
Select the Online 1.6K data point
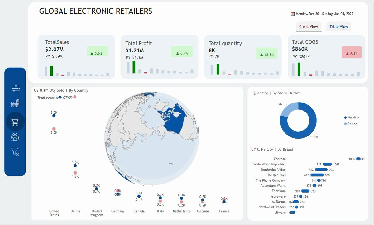click(75, 166)
